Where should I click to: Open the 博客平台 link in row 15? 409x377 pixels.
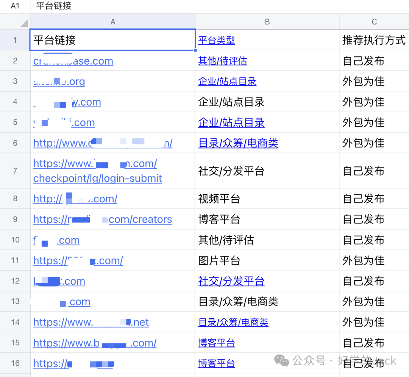tap(216, 342)
